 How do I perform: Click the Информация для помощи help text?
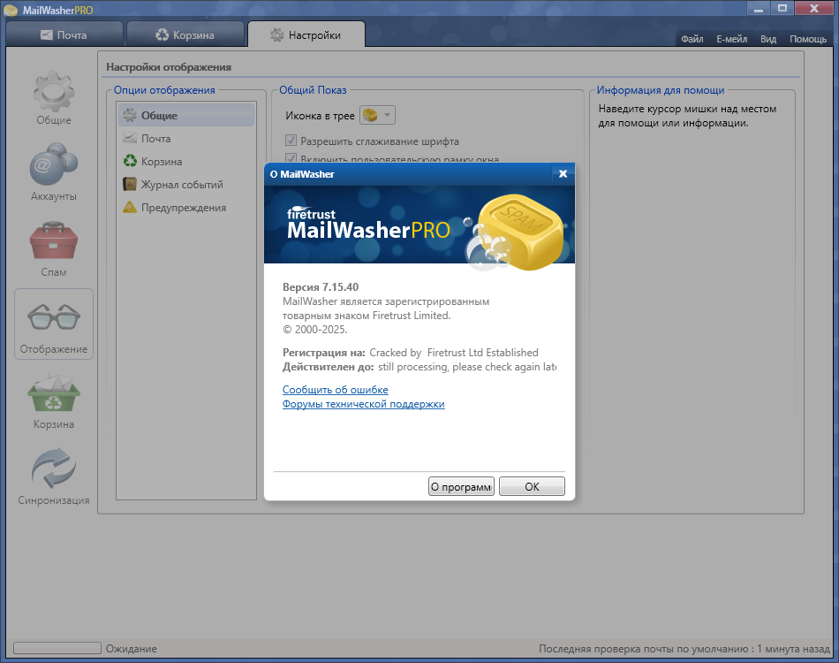(687, 116)
